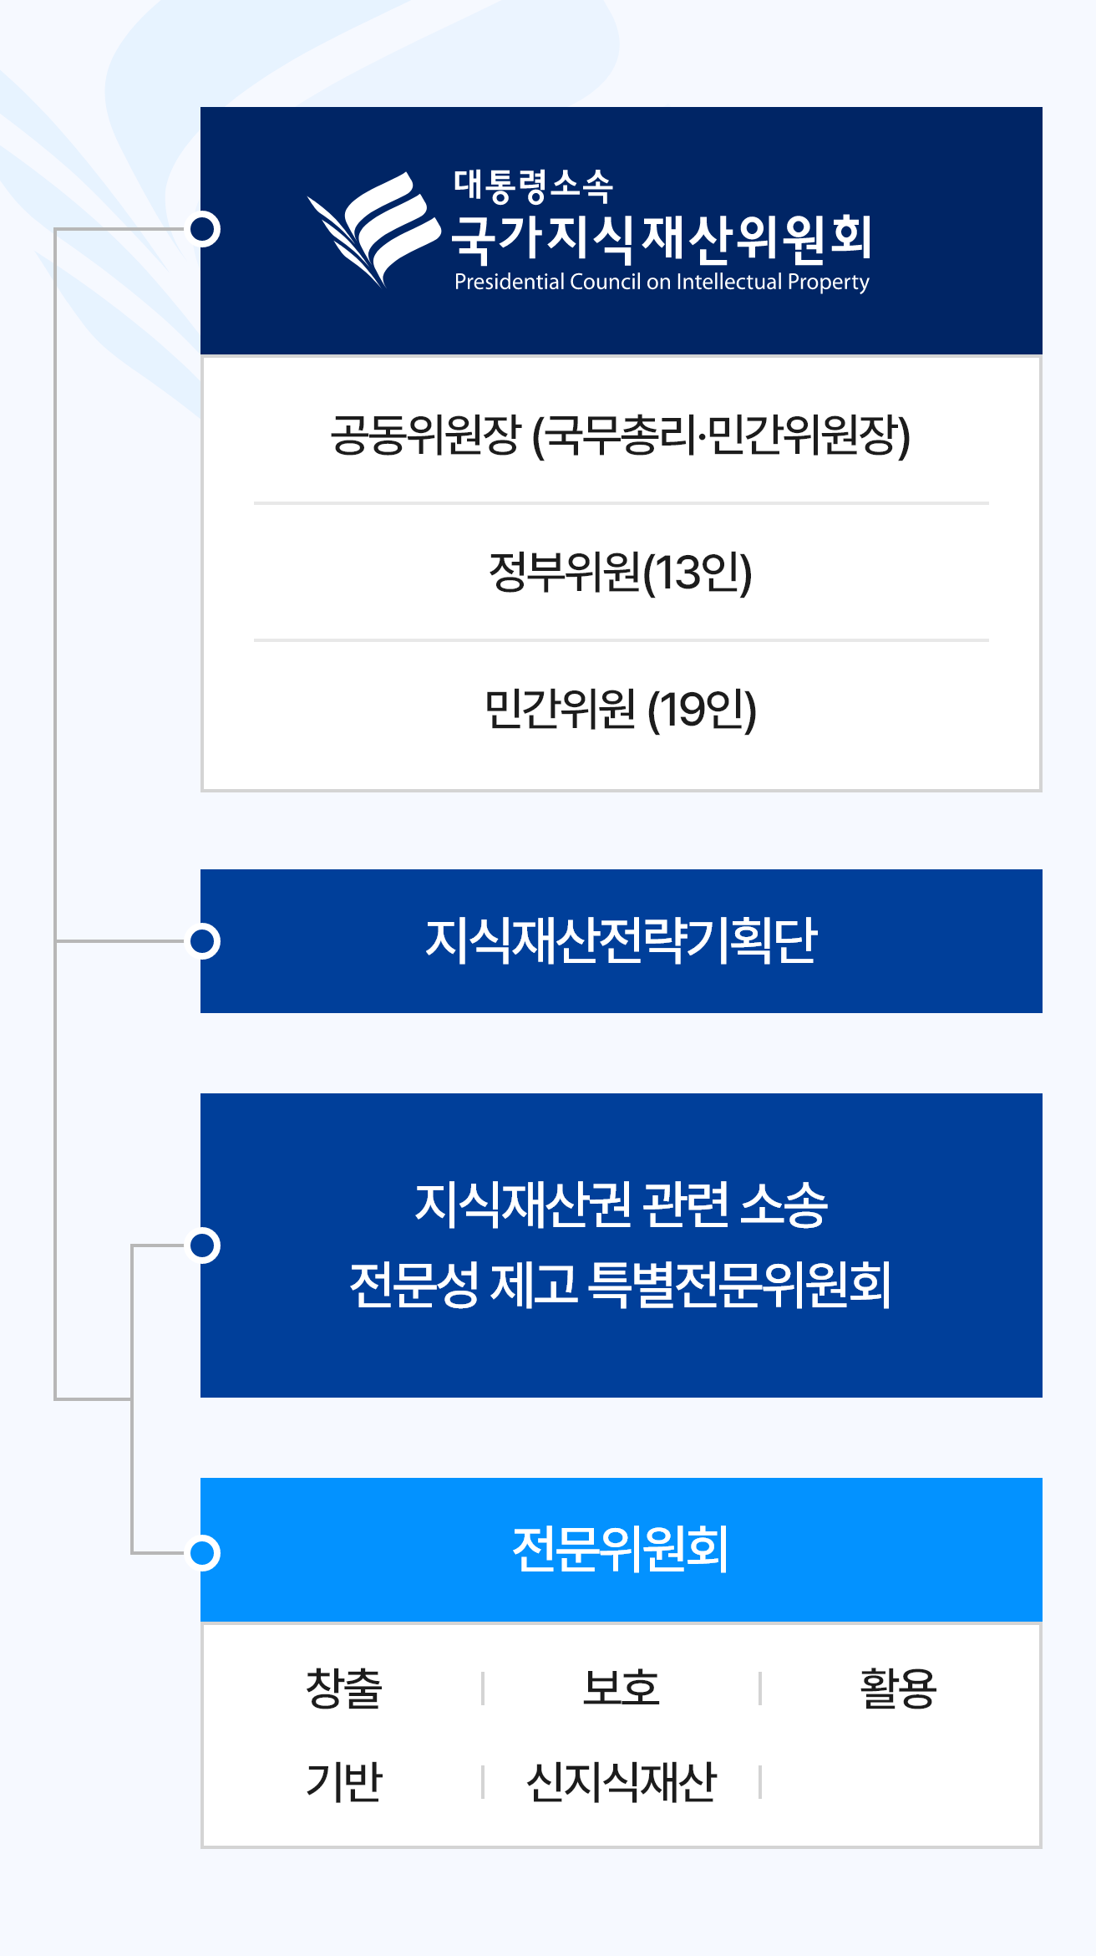Open the 지식재산전략기획단 box

point(622,941)
